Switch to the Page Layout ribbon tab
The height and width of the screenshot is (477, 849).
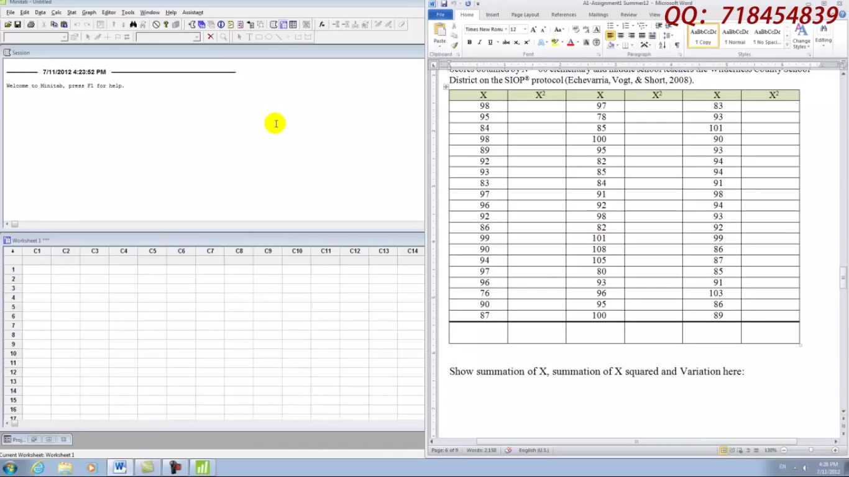pyautogui.click(x=525, y=14)
